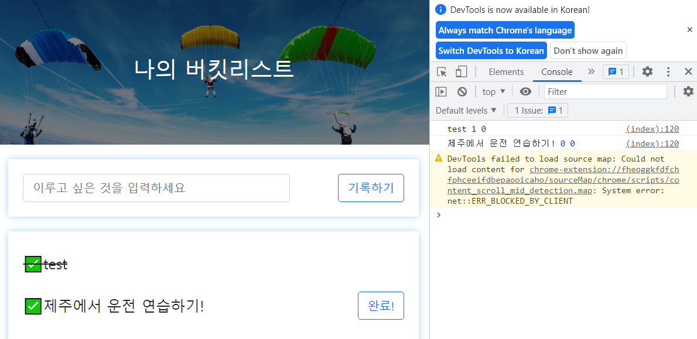Click Always match Chrome's language button
The image size is (697, 339).
click(505, 30)
